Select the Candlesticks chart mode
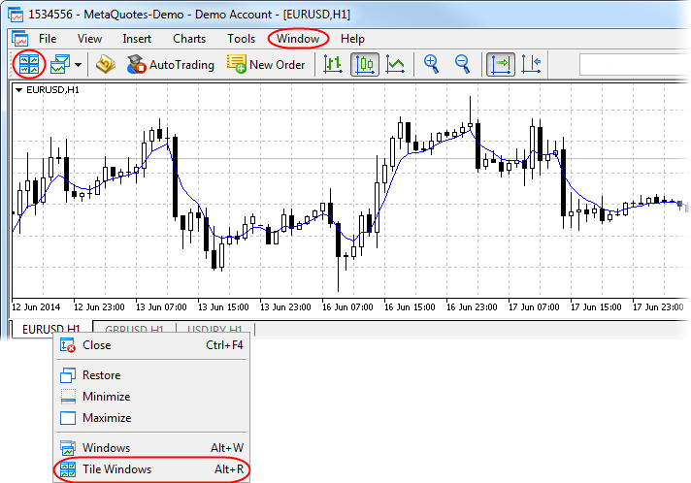 click(365, 64)
